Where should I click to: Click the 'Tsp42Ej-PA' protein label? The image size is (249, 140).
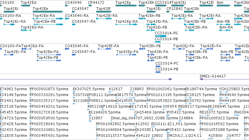184,46
